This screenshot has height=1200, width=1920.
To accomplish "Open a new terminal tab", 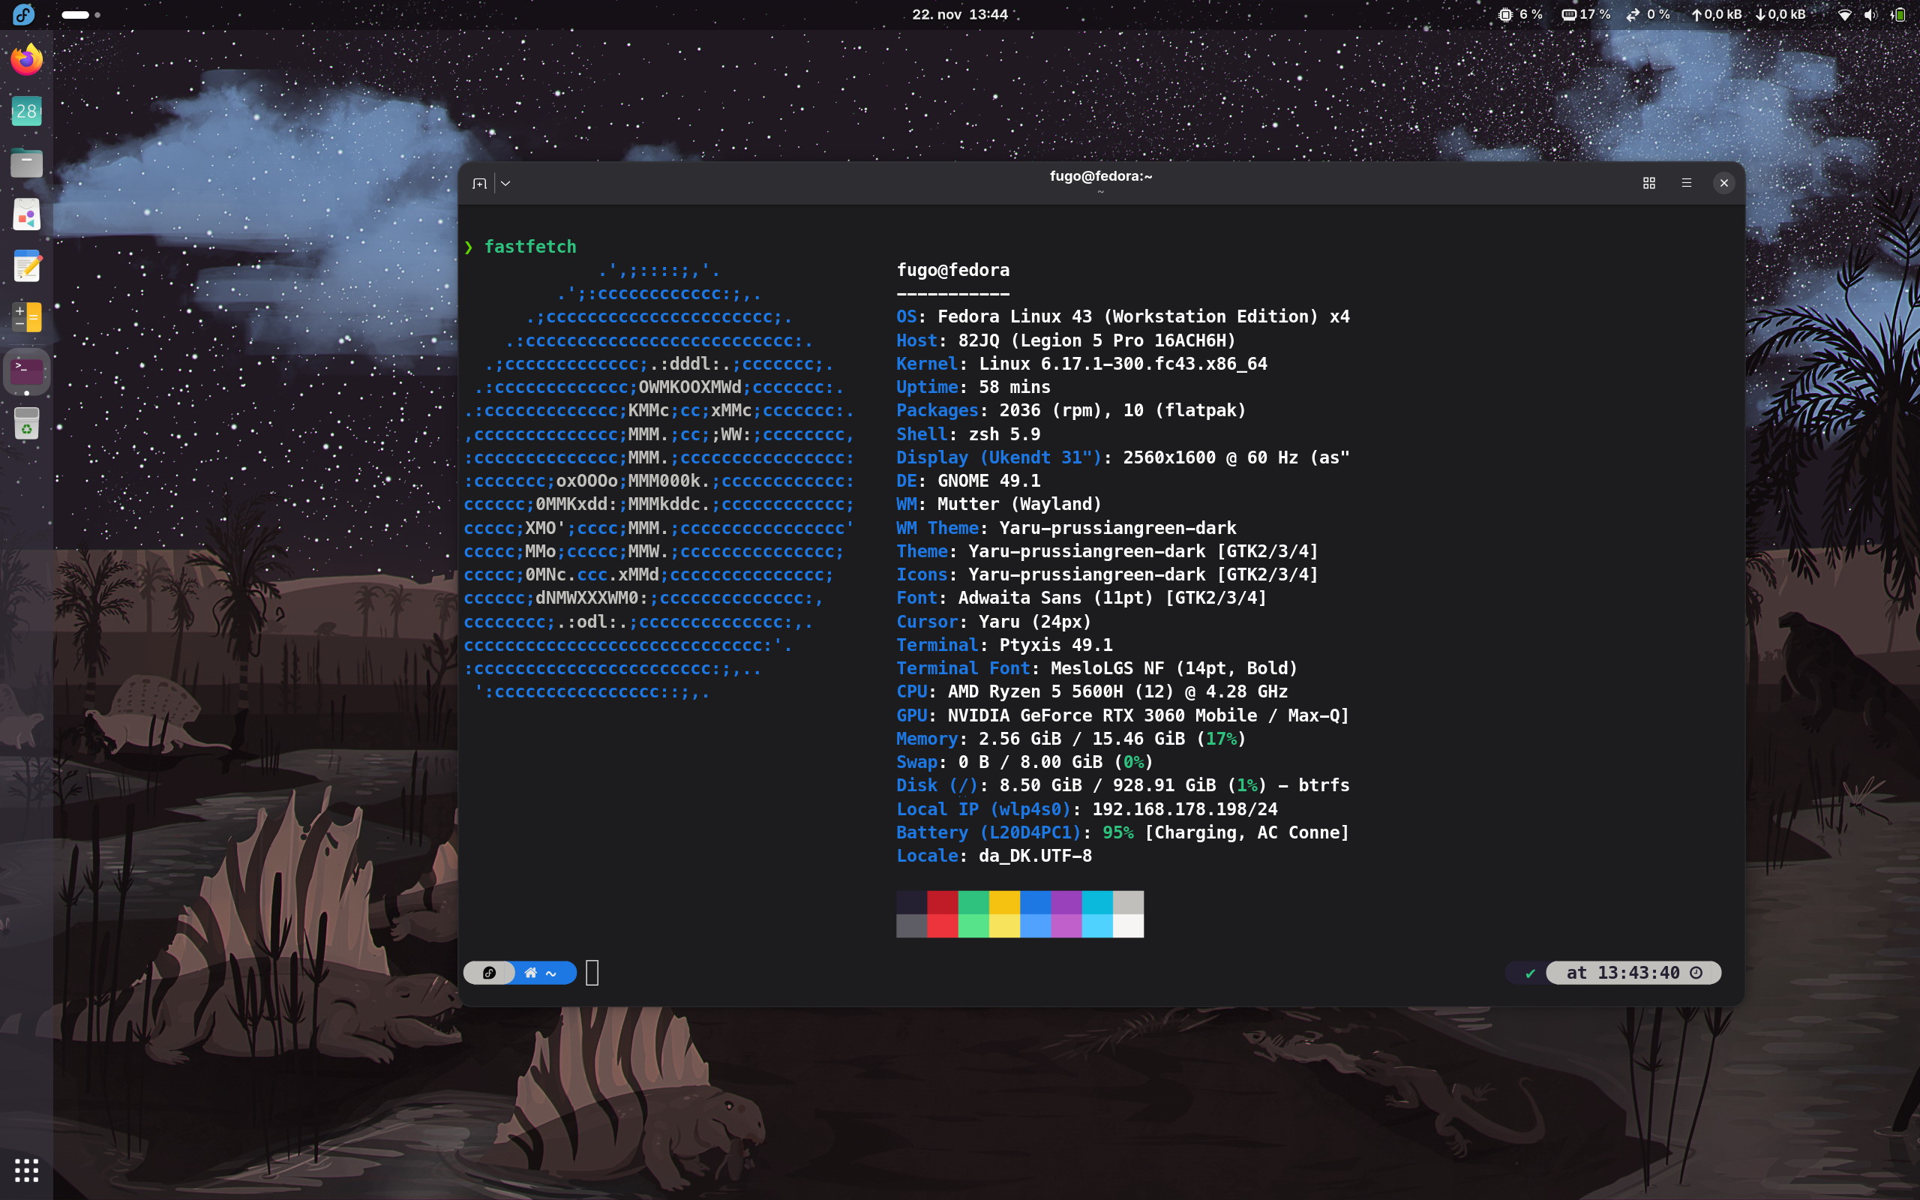I will click(x=479, y=183).
